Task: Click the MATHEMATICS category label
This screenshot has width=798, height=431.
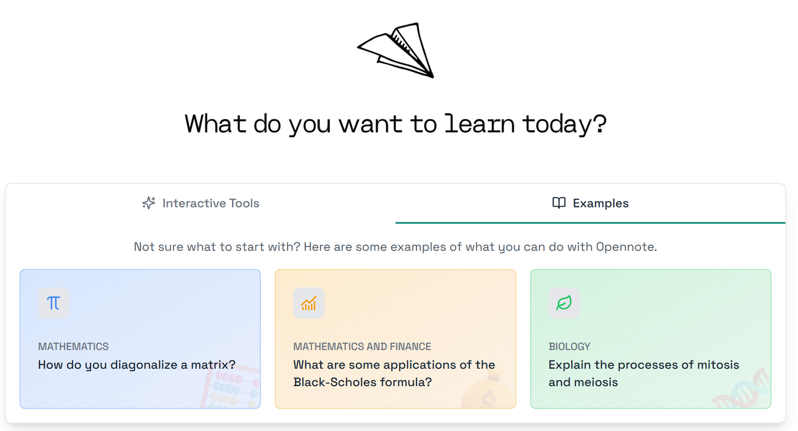Action: pyautogui.click(x=74, y=346)
